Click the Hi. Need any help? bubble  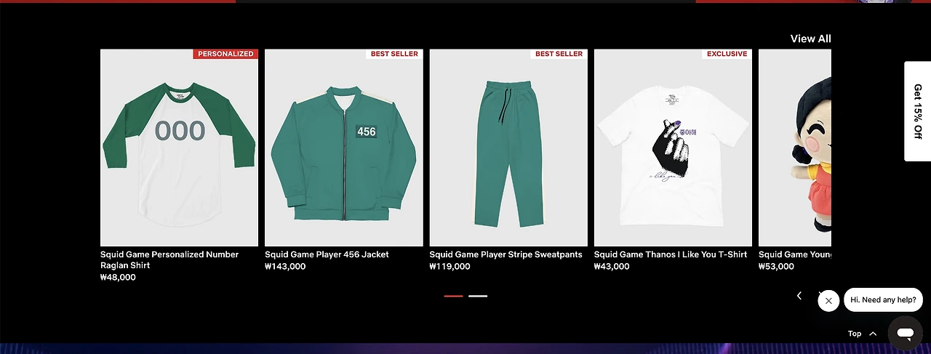click(x=883, y=300)
